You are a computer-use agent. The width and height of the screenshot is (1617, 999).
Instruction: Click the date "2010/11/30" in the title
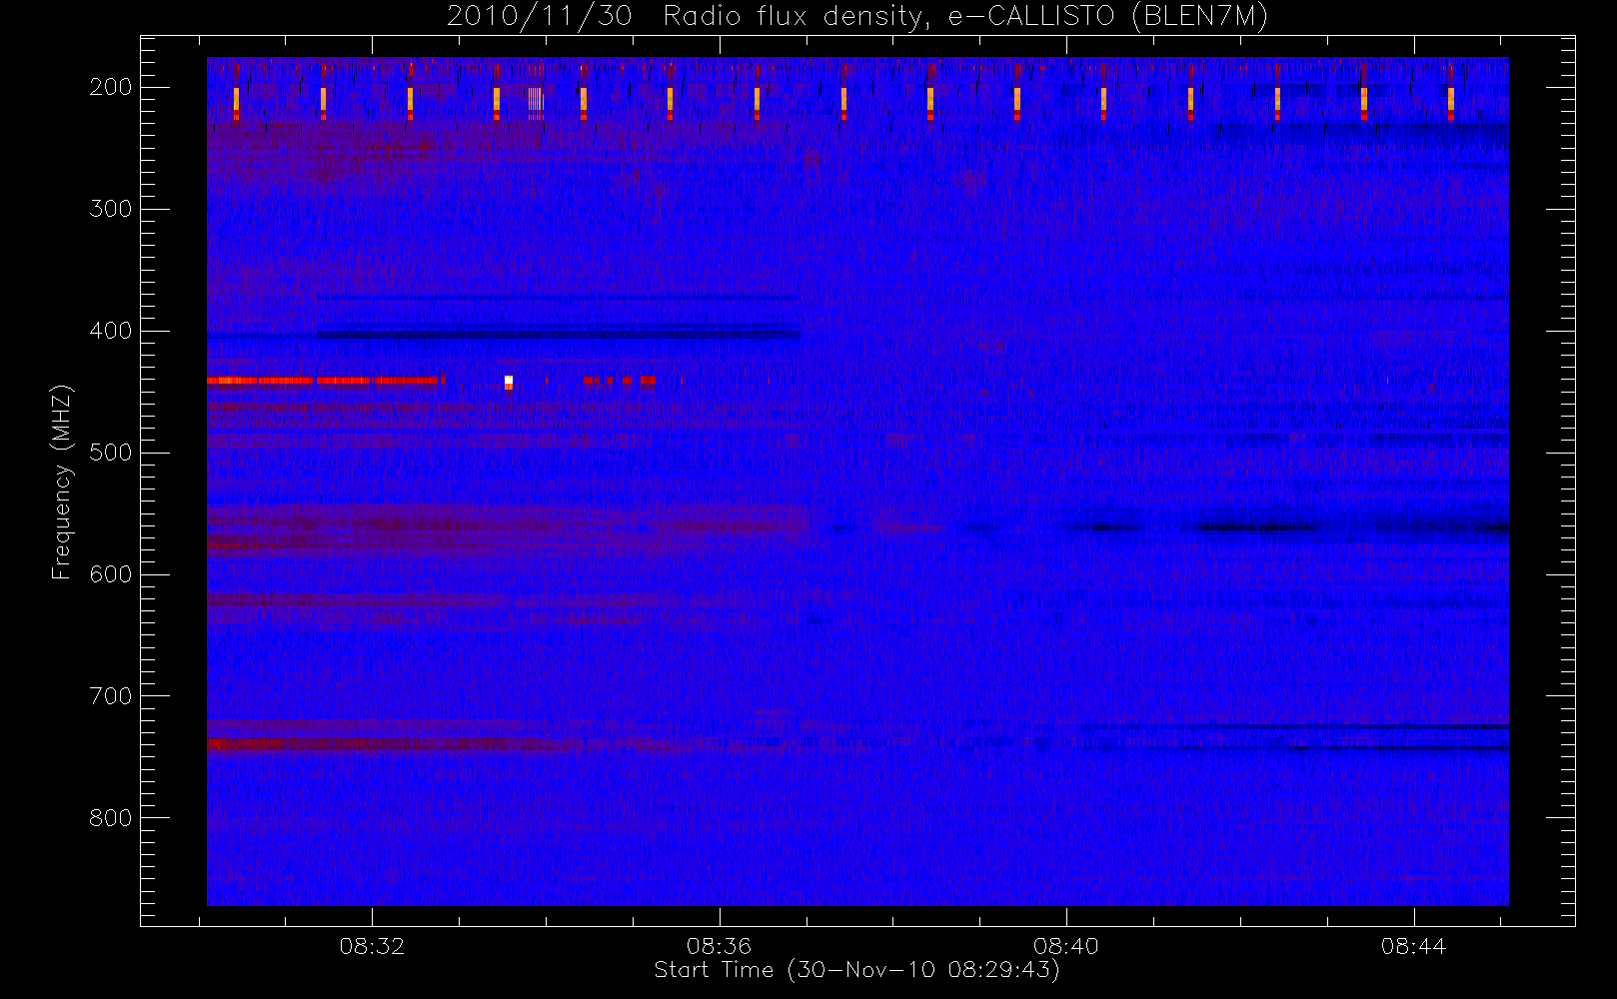coord(540,16)
